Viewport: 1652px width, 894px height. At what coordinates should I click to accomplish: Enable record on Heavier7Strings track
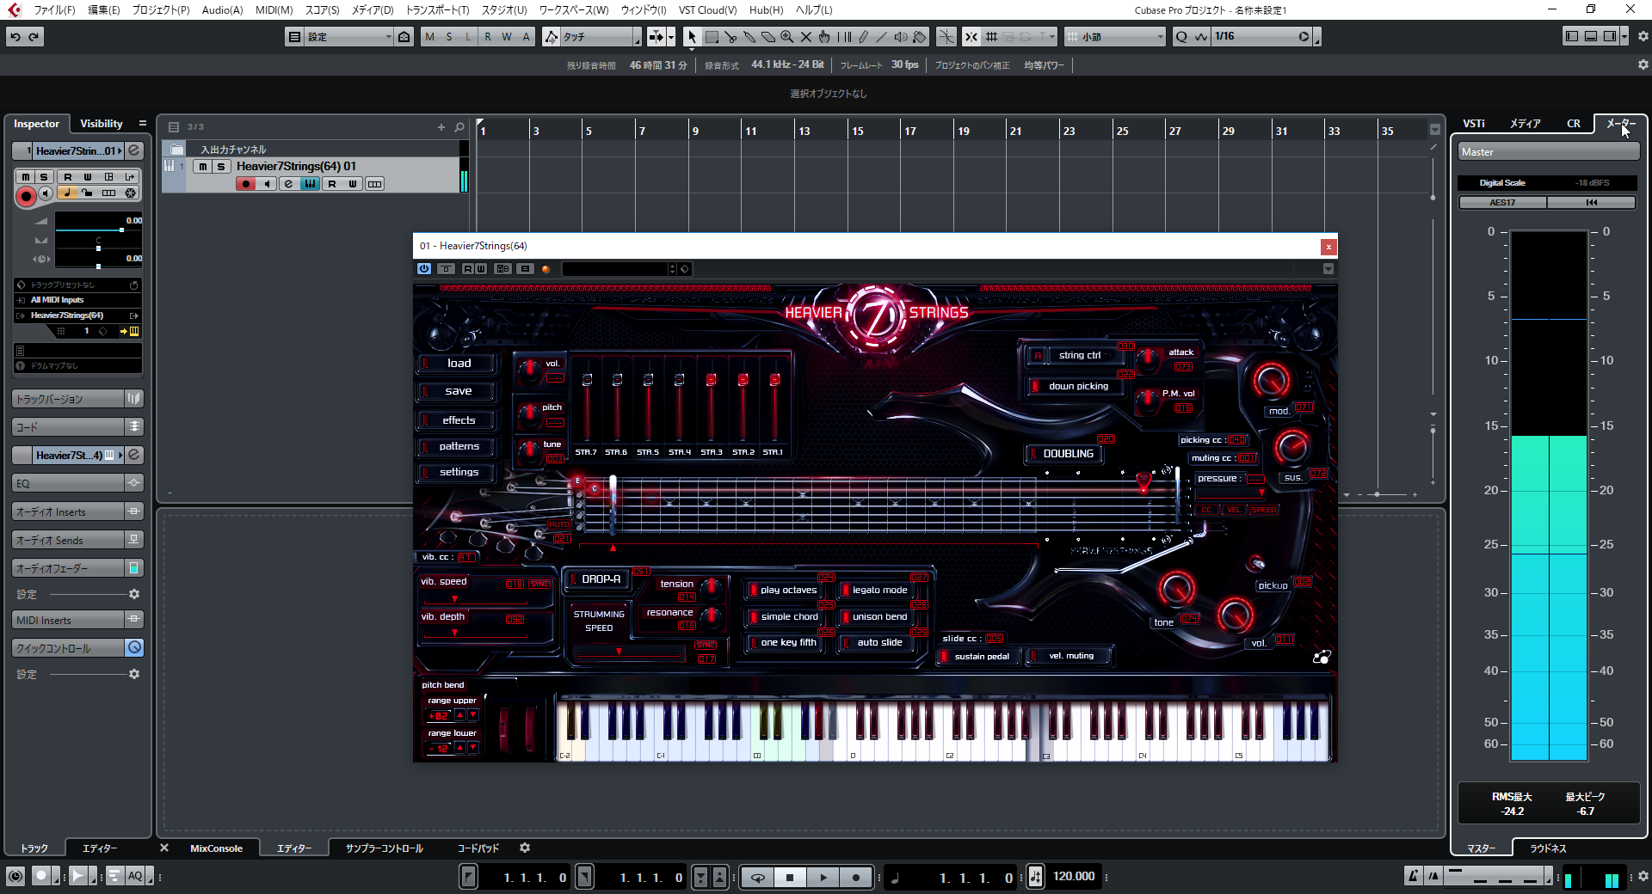[245, 184]
